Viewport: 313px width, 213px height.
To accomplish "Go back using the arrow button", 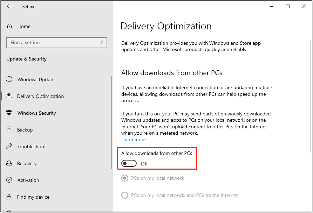I will [9, 6].
